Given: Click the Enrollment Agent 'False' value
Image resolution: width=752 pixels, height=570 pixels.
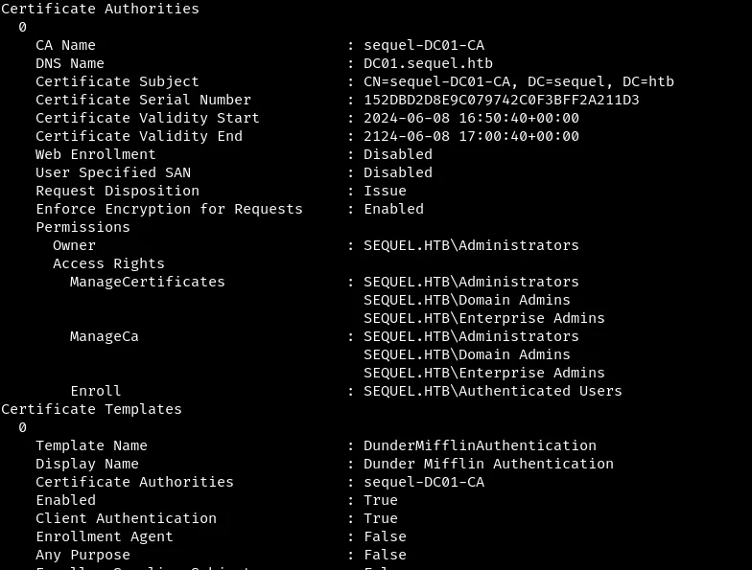Looking at the screenshot, I should 385,536.
